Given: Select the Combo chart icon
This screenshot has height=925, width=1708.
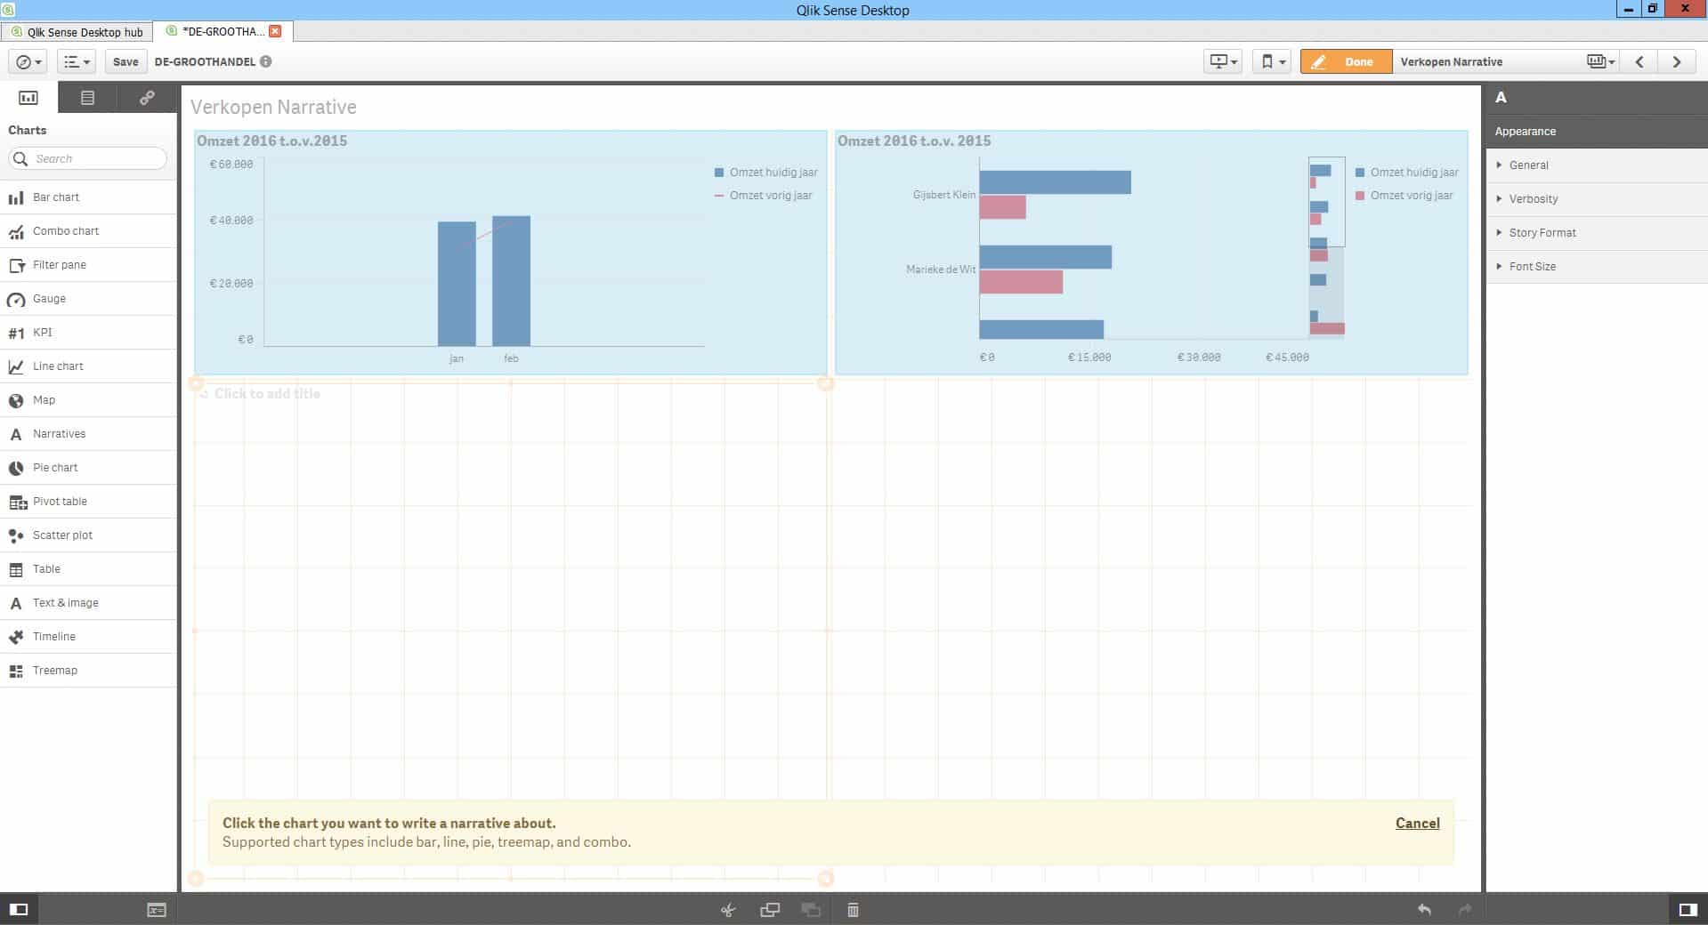Looking at the screenshot, I should click(16, 231).
